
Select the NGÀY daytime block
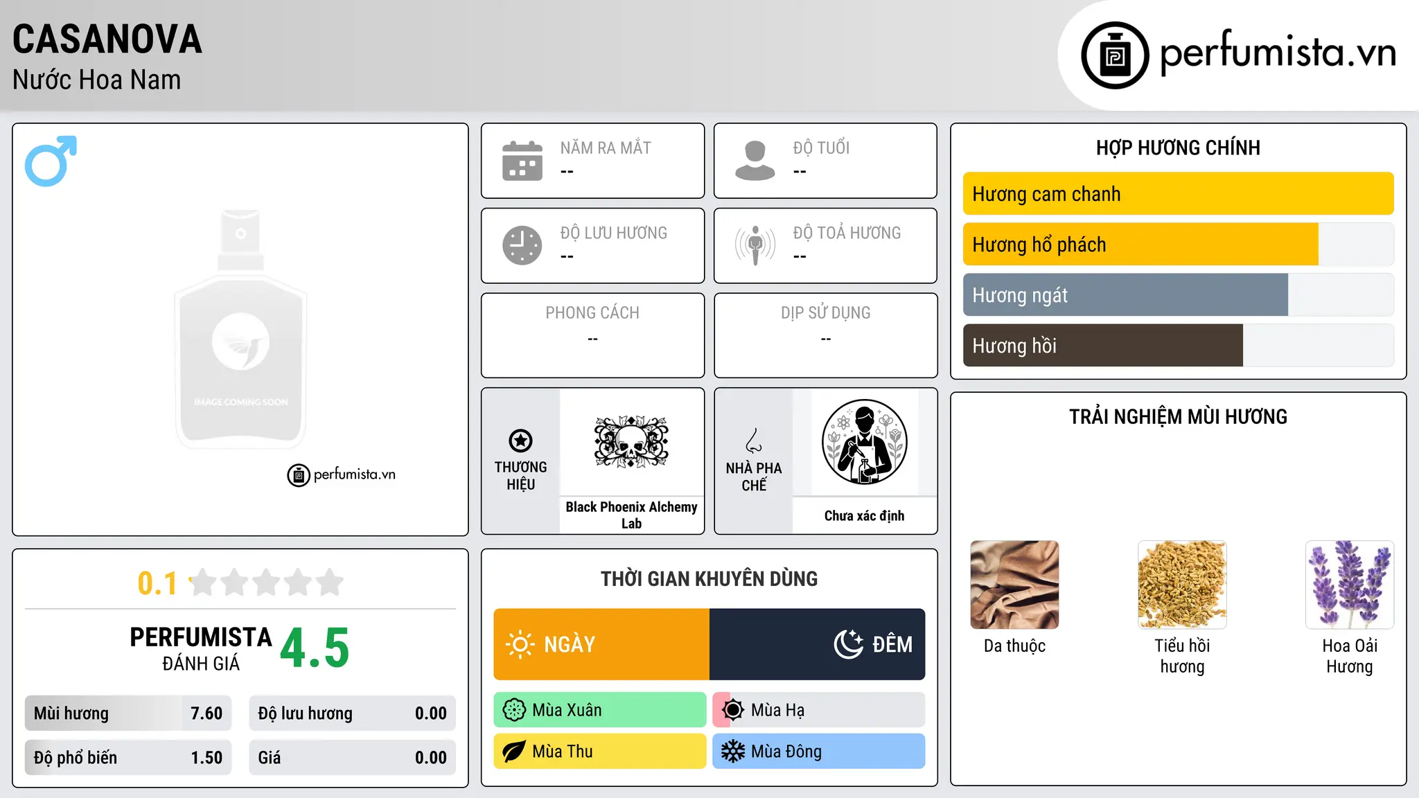(601, 644)
